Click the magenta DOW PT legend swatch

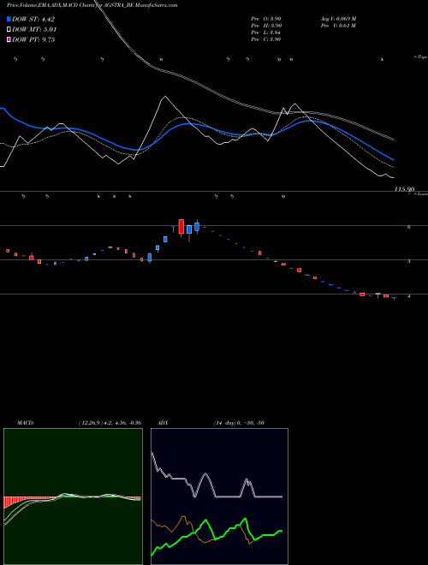[x=9, y=39]
